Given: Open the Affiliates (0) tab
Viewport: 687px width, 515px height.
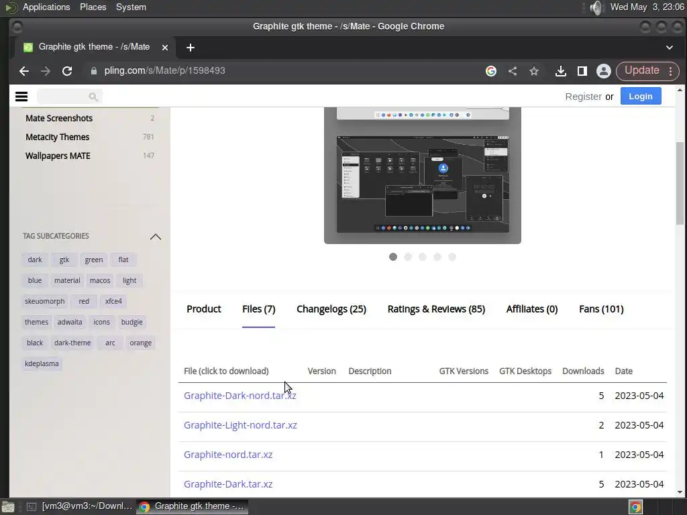Looking at the screenshot, I should 532,309.
